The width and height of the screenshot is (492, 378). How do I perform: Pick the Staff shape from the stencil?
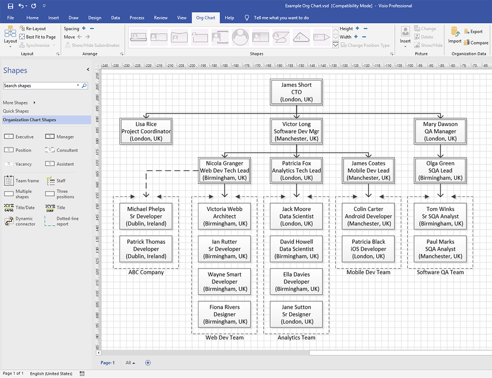(x=55, y=181)
